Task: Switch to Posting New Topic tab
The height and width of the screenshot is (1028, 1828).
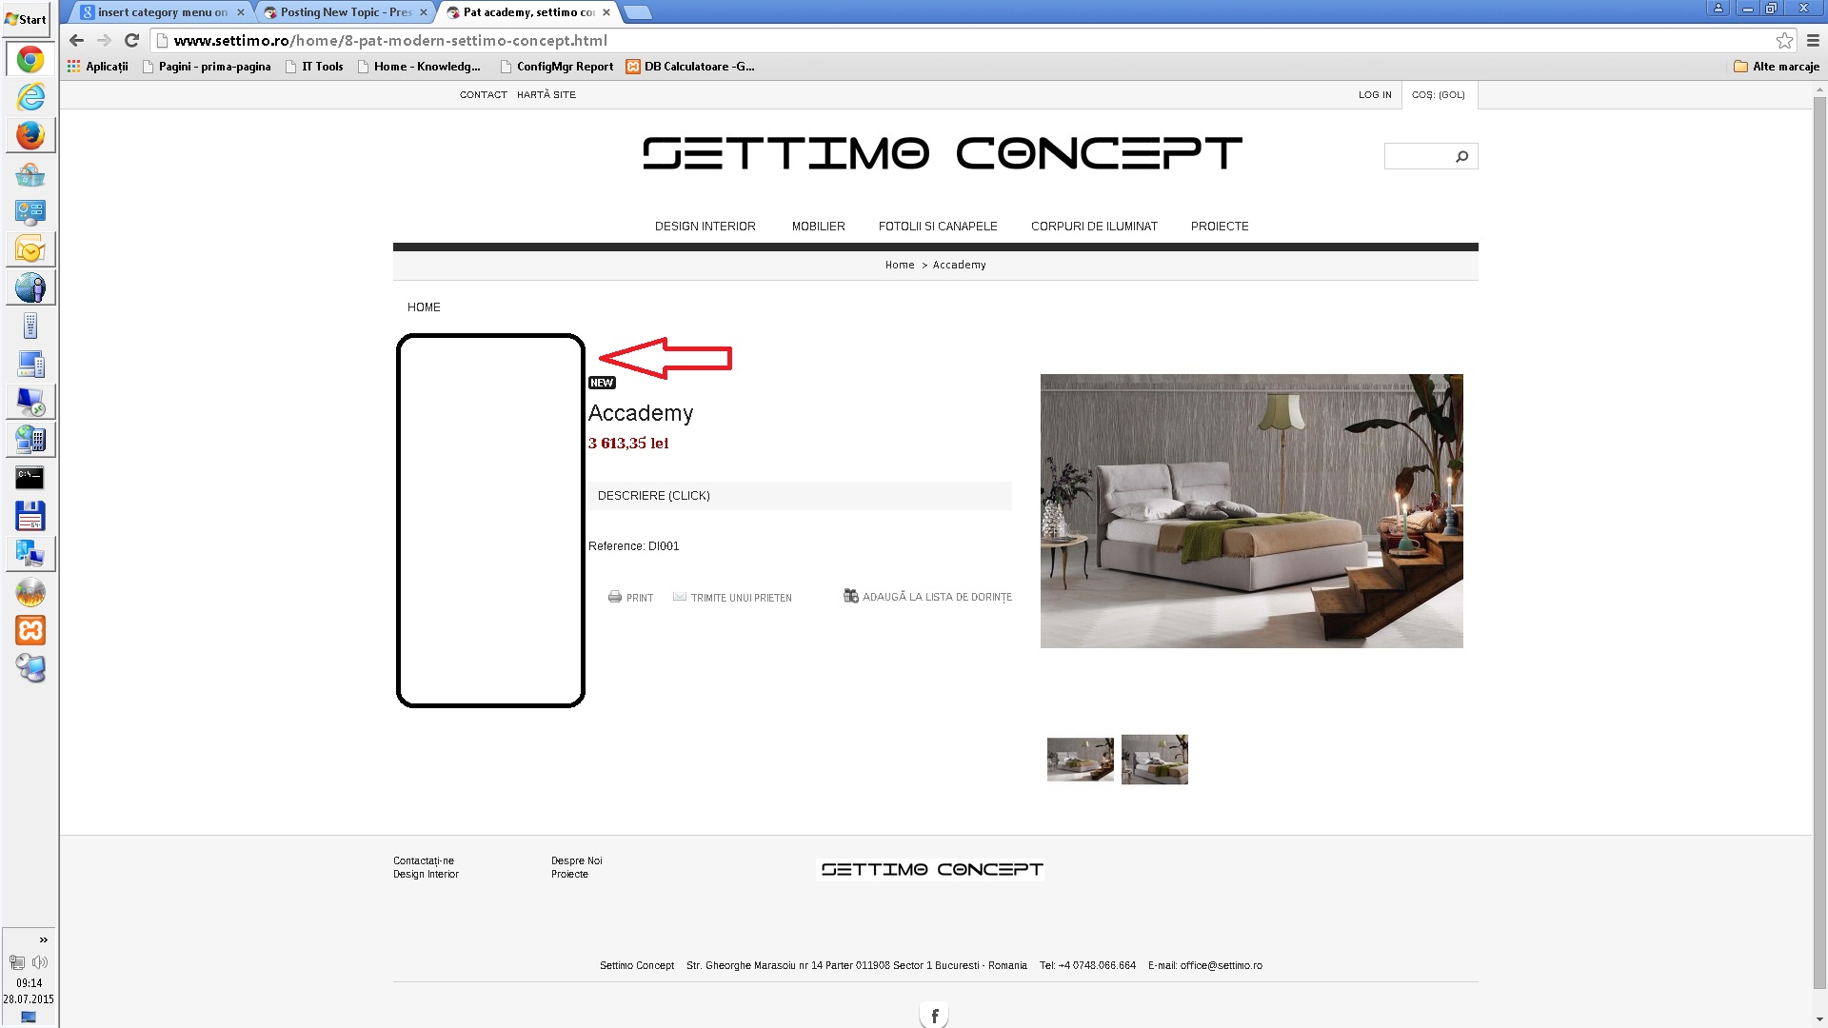Action: tap(345, 12)
